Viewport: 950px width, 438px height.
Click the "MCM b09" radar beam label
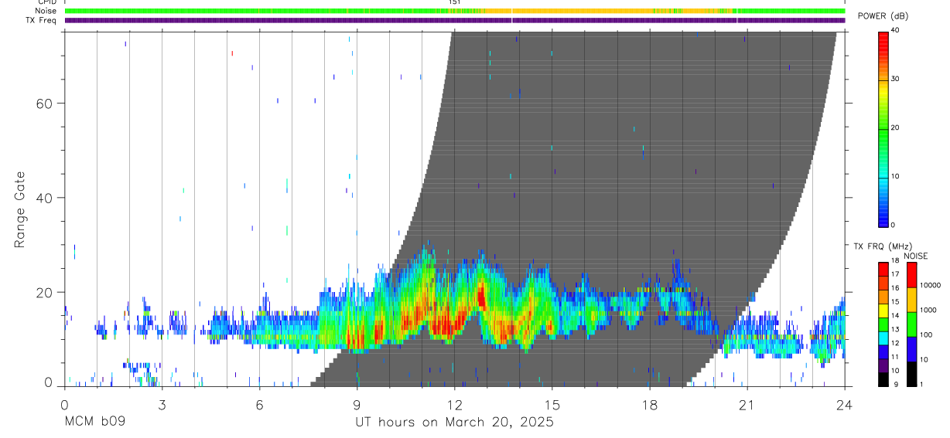(x=94, y=422)
